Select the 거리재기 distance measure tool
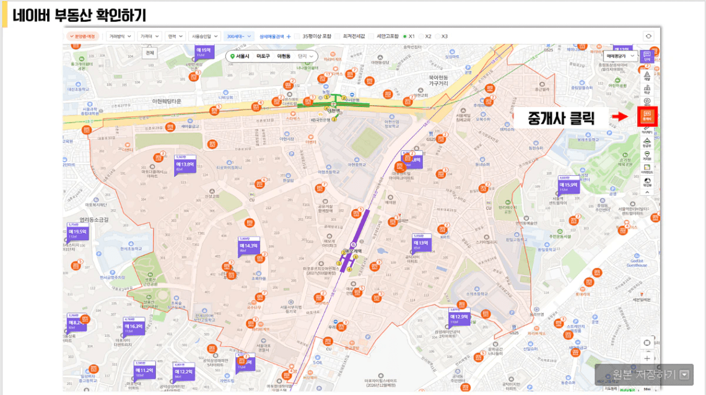 click(647, 130)
